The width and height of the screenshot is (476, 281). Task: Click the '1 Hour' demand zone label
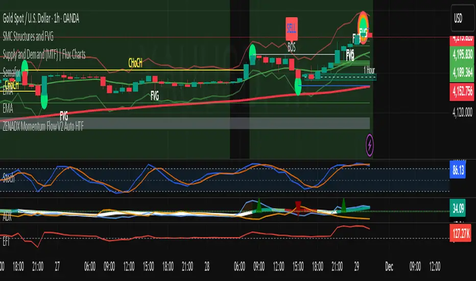(369, 70)
